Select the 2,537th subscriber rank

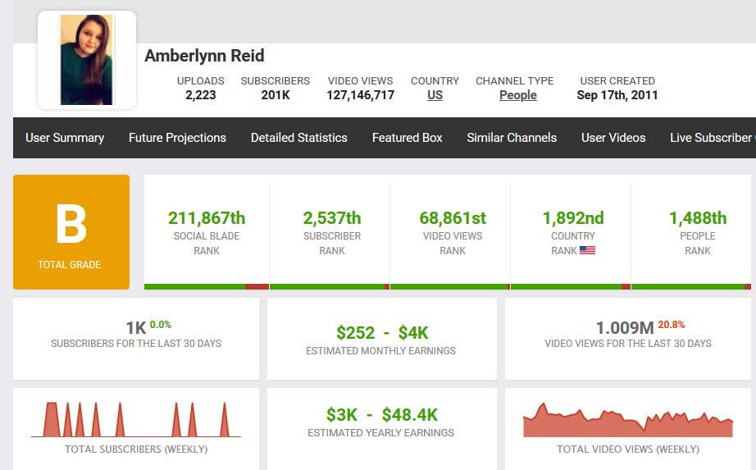tap(332, 218)
